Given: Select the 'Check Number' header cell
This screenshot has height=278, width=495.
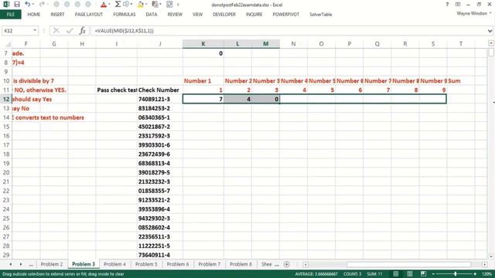Looking at the screenshot, I should click(x=160, y=90).
